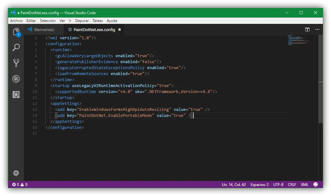
Task: Change indentation via Espacios: 2
Action: [x=260, y=185]
